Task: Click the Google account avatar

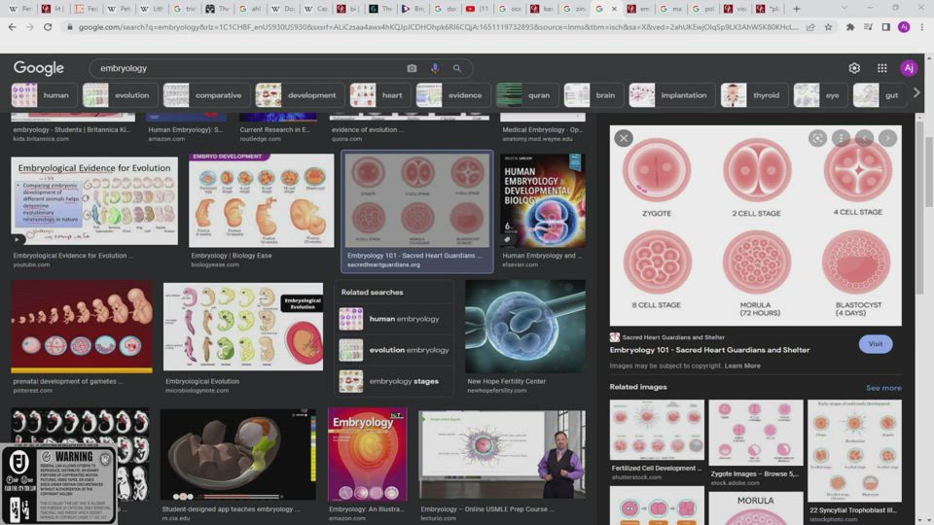Action: click(908, 68)
